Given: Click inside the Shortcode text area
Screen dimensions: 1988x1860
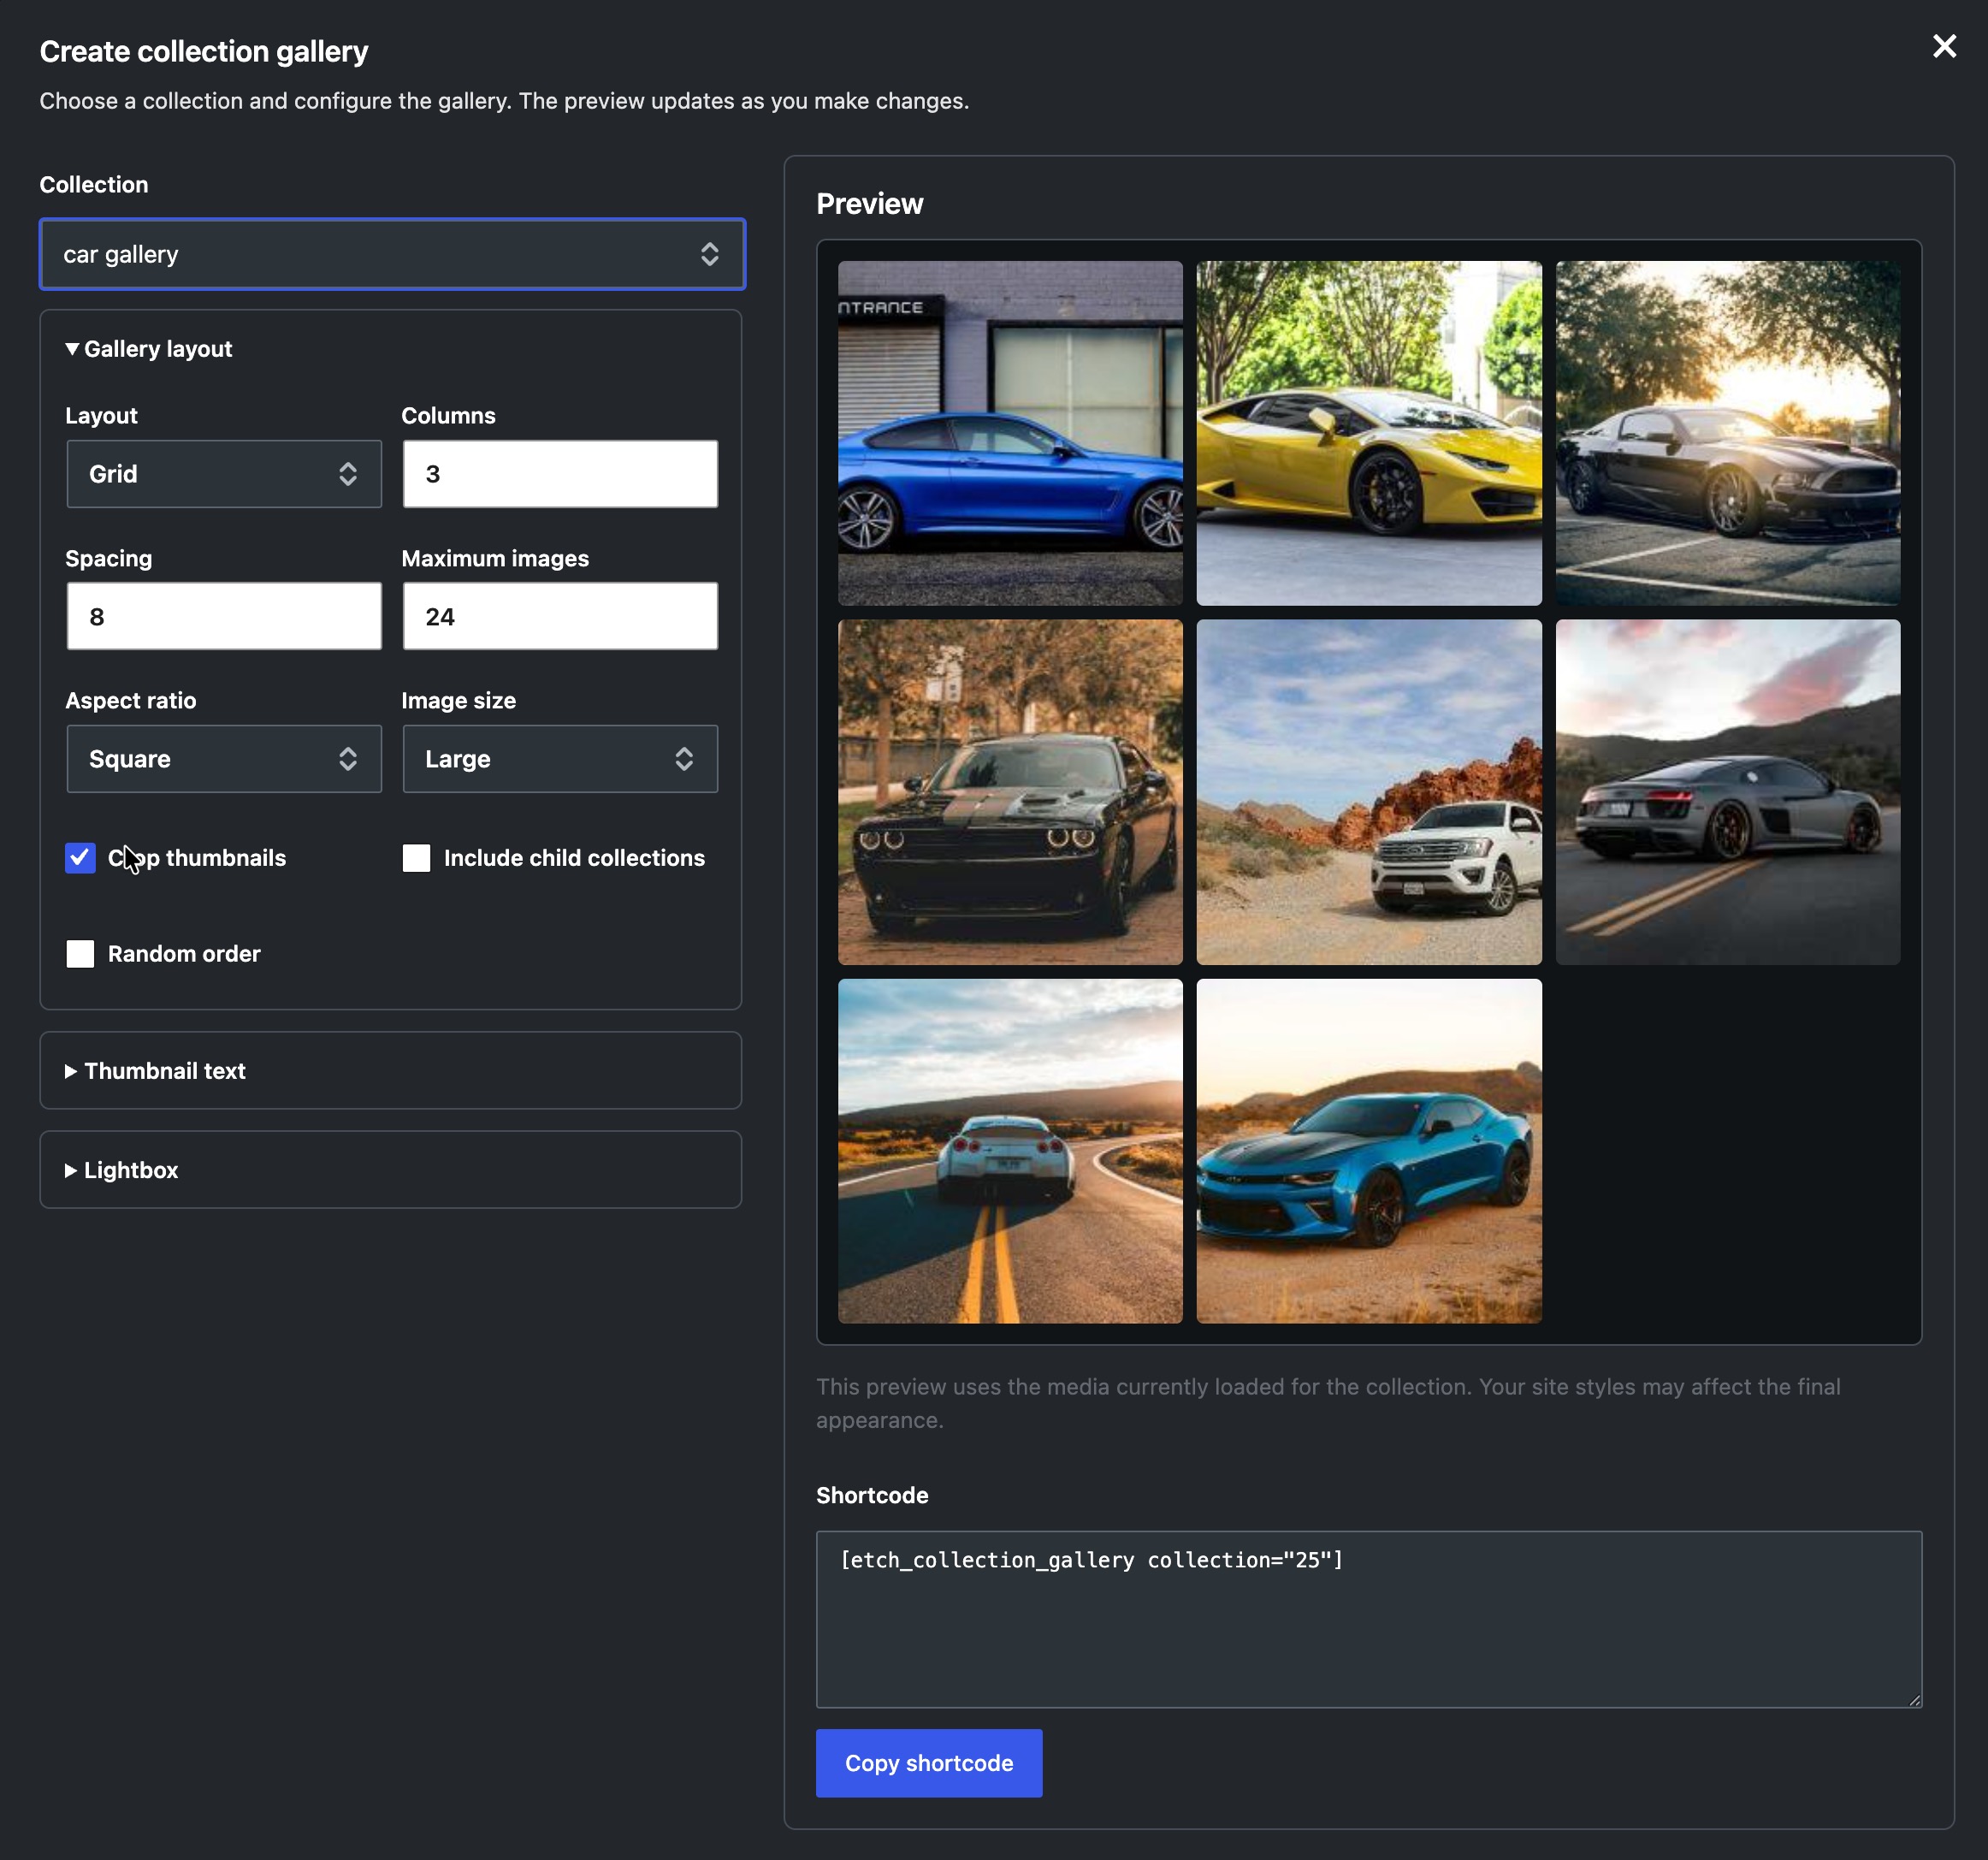Looking at the screenshot, I should pos(1369,1619).
